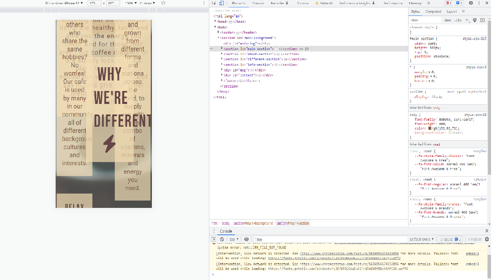
Task: Open the device rotation options three-dot menu
Action: (204, 3)
